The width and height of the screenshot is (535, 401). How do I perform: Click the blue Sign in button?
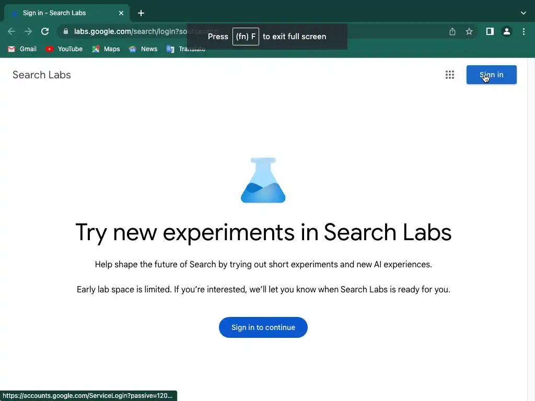click(x=491, y=75)
